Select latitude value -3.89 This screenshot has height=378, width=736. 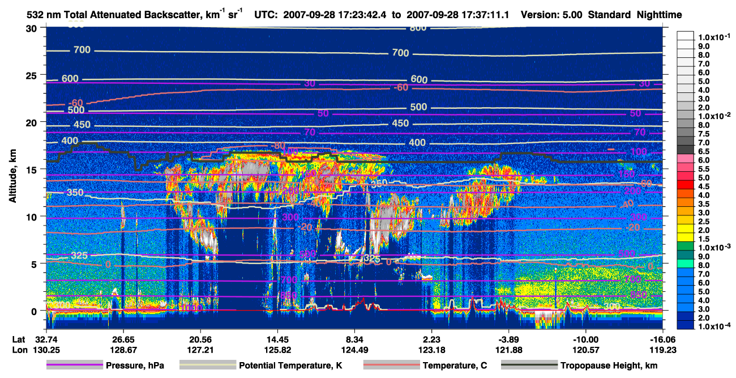click(x=508, y=339)
